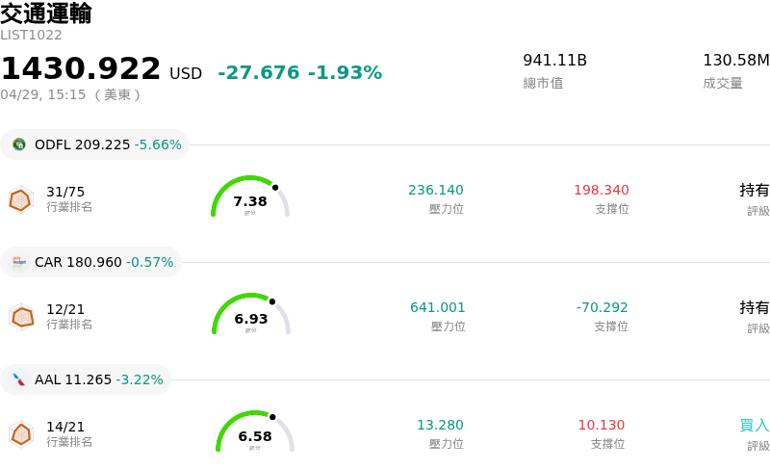Click the ODFL 持有 rating

(754, 190)
